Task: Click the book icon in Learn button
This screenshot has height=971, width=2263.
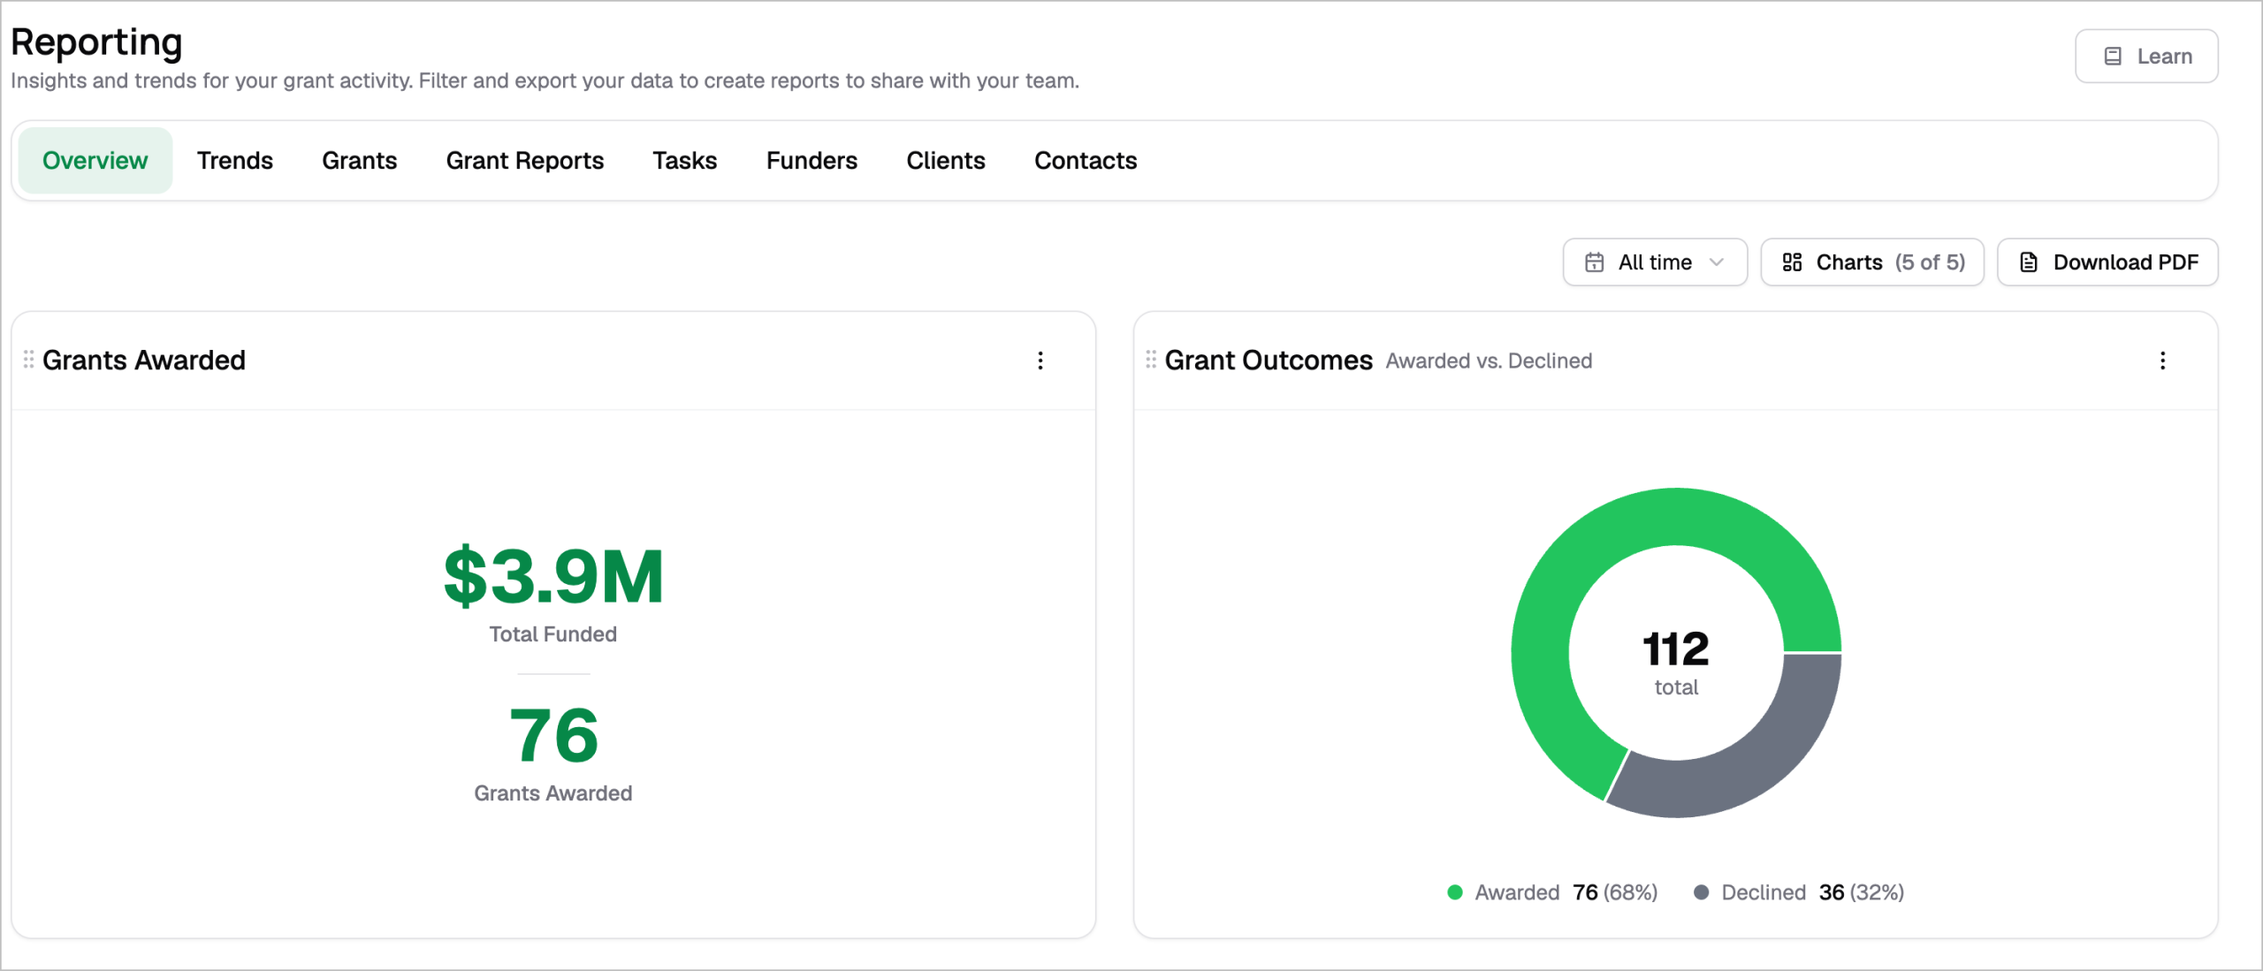Action: [x=2113, y=57]
